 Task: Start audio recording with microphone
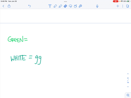tap(97, 6)
